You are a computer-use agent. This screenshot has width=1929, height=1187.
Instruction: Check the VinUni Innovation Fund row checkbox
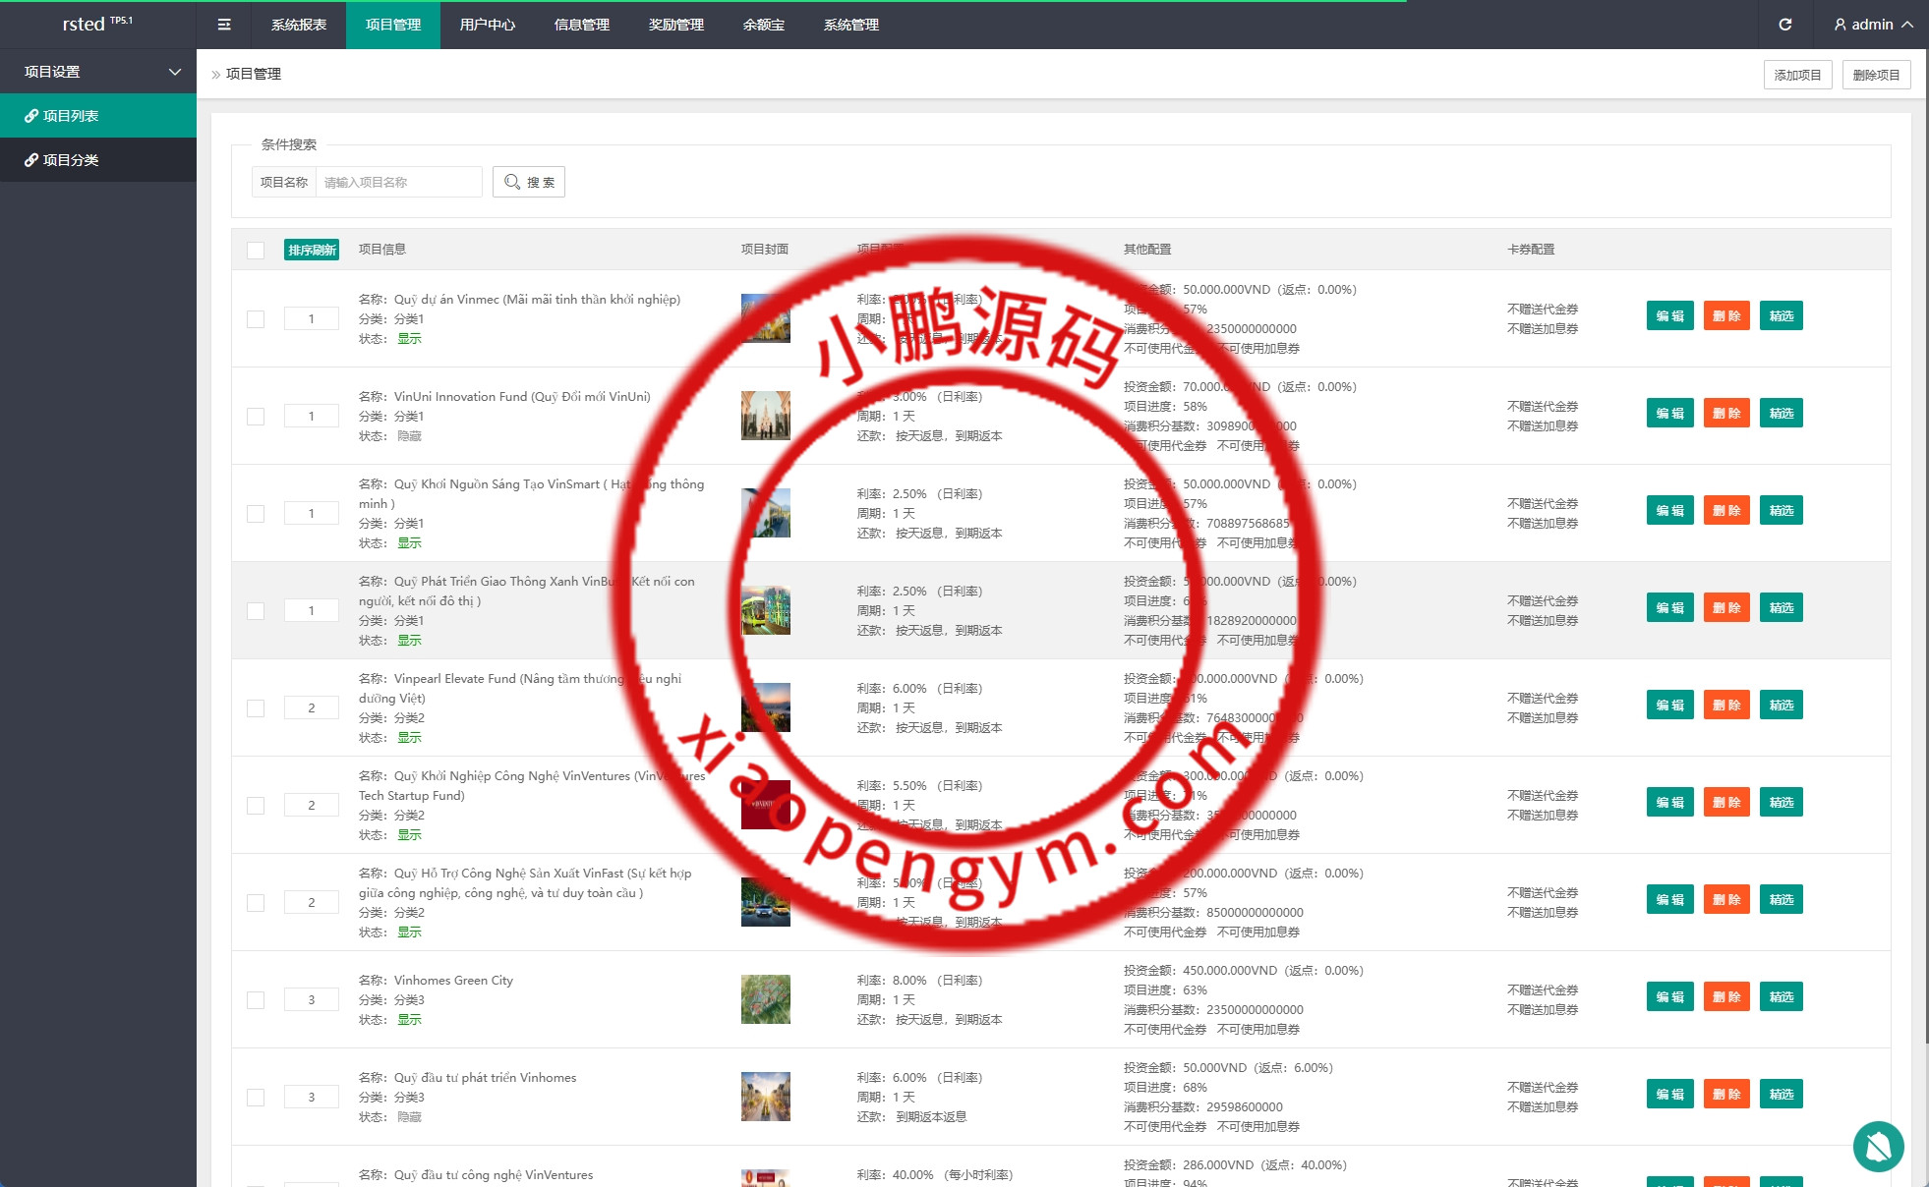click(x=256, y=416)
